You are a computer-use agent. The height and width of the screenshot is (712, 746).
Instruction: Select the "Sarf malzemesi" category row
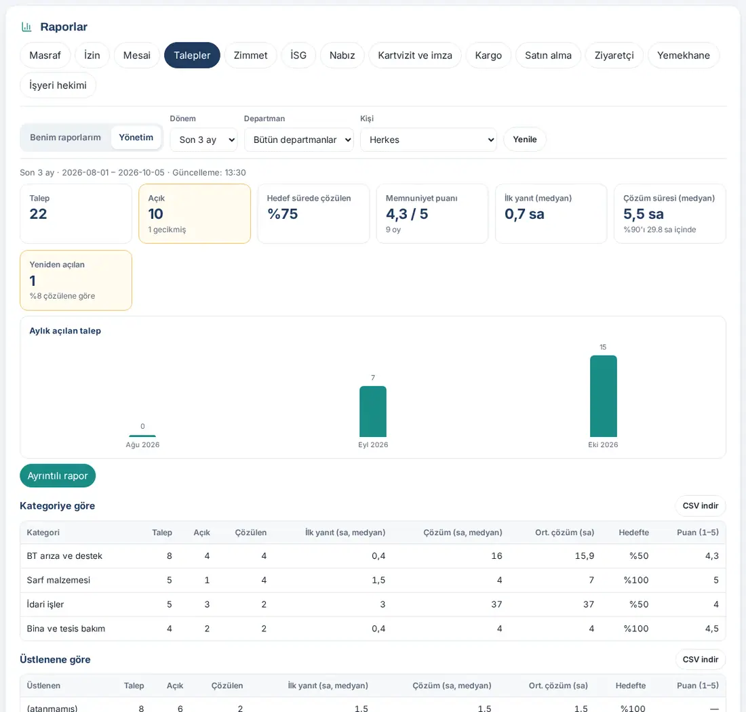[x=373, y=580]
